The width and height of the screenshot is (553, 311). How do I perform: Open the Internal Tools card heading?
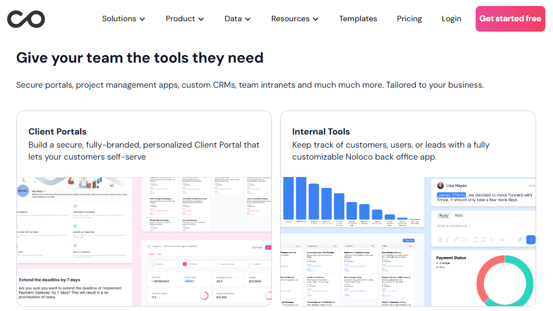pos(321,131)
